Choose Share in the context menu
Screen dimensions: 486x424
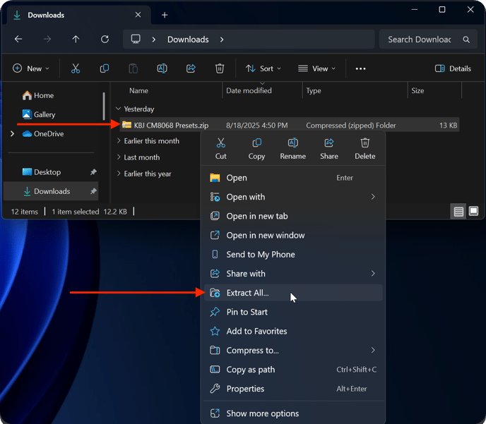pyautogui.click(x=329, y=149)
